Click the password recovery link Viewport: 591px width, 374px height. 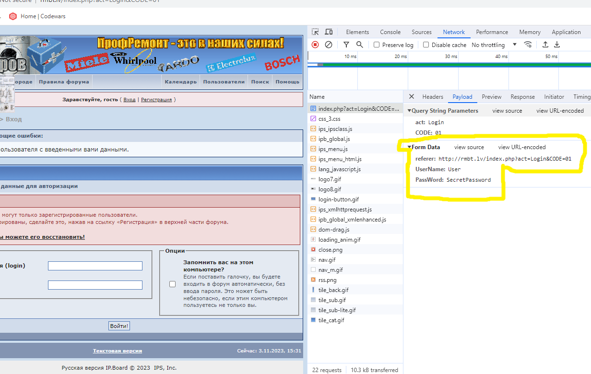(42, 237)
